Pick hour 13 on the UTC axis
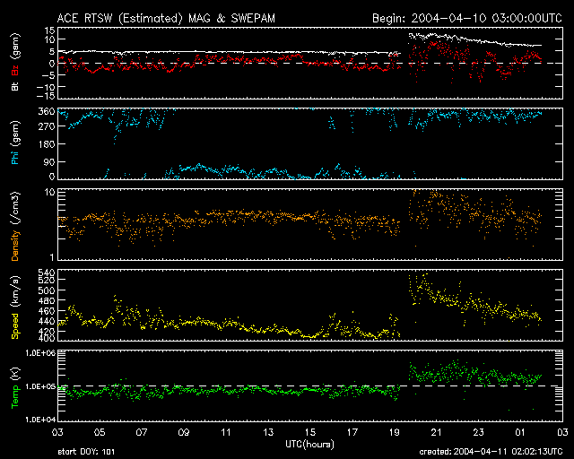Image resolution: width=574 pixels, height=459 pixels. click(267, 433)
